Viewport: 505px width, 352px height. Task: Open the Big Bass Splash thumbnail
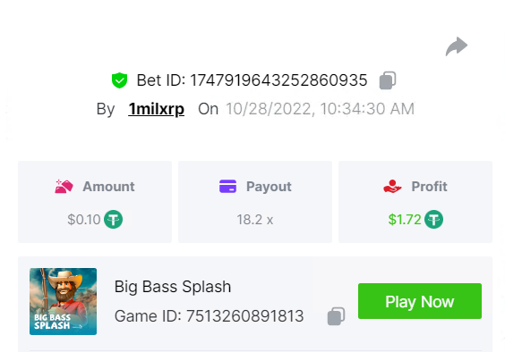pyautogui.click(x=63, y=302)
